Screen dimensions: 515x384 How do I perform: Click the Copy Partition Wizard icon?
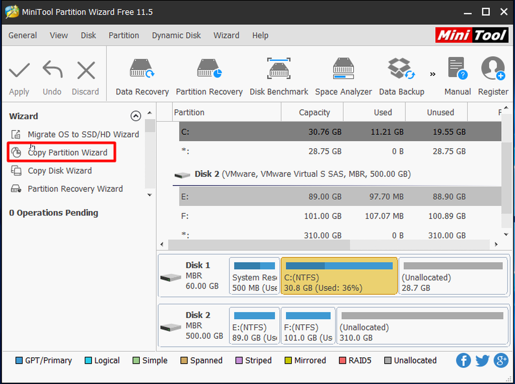click(x=16, y=152)
